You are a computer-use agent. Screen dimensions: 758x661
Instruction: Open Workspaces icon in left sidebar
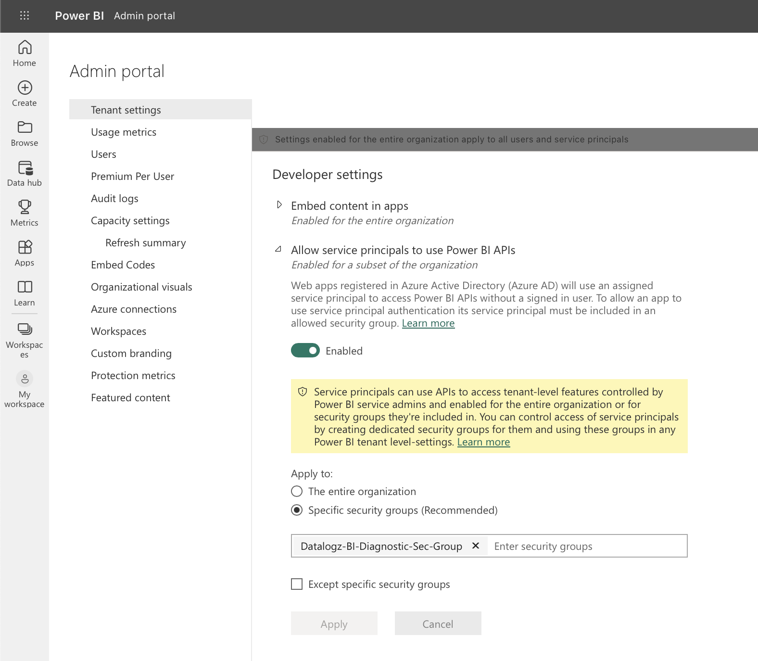coord(25,329)
